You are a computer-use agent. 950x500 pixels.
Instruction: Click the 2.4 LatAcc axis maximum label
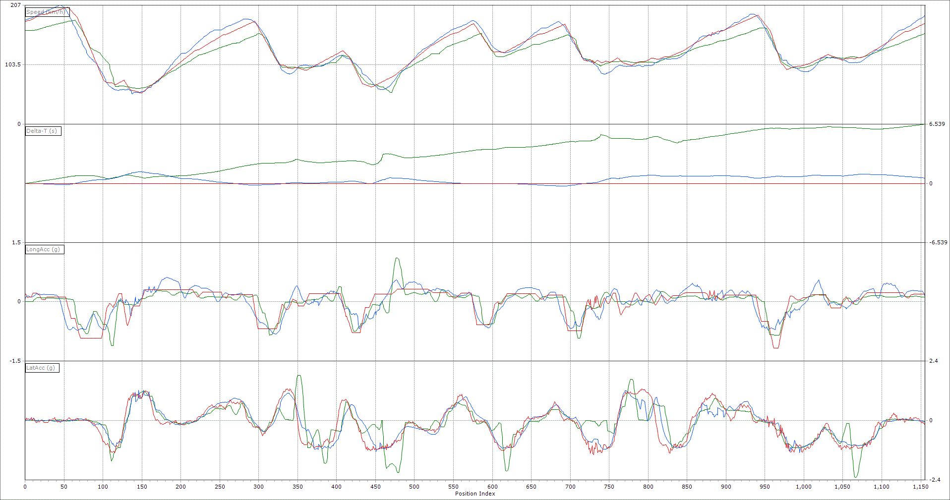click(x=933, y=361)
